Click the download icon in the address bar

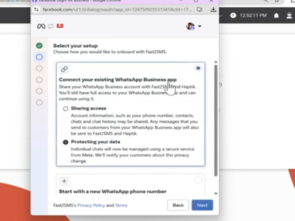click(x=213, y=9)
